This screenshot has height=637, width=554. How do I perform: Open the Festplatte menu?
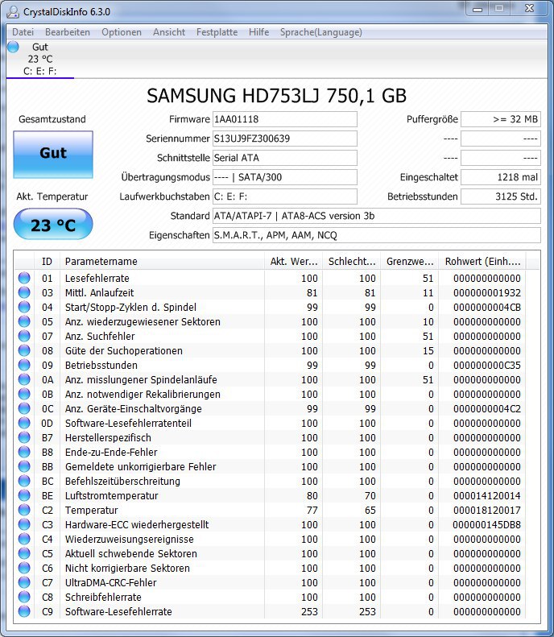coord(217,32)
